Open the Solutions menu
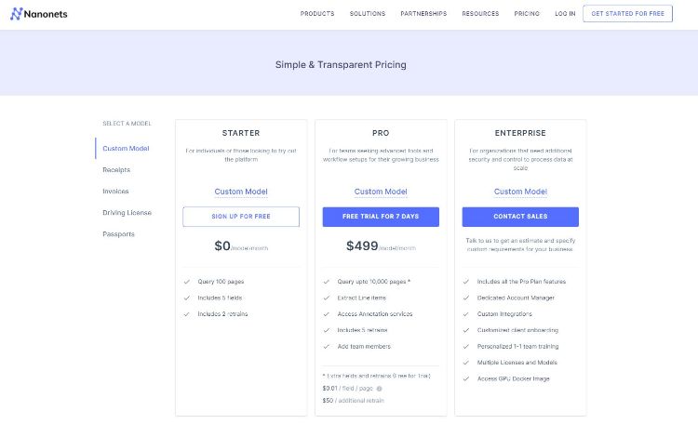The height and width of the screenshot is (424, 698). point(368,14)
